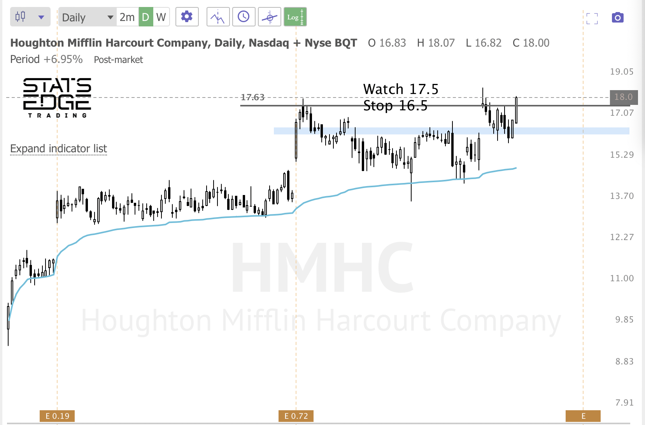This screenshot has height=425, width=645.
Task: Switch to Daily (D) timeframe
Action: 145,17
